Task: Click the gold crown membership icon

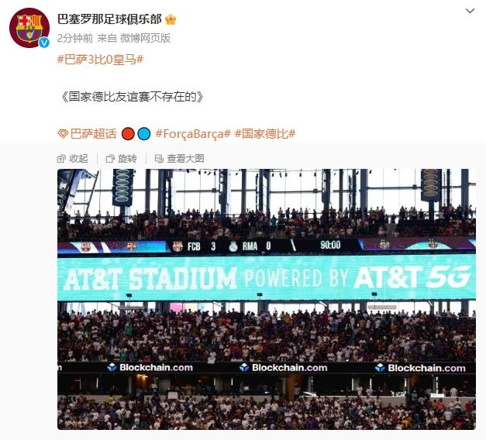Action: click(x=171, y=19)
